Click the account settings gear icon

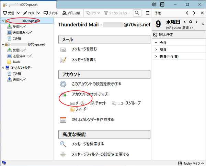click(x=63, y=84)
